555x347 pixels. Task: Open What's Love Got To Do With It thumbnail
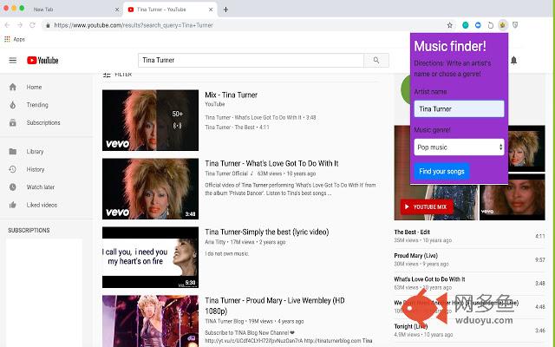(x=150, y=189)
